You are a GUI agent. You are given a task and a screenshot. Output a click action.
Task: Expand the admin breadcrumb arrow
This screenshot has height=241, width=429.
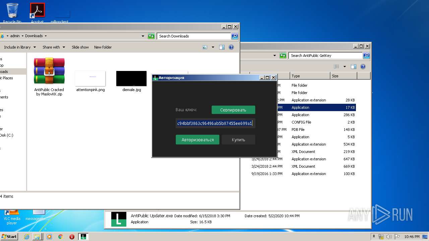(x=22, y=36)
